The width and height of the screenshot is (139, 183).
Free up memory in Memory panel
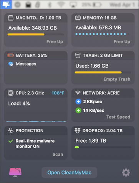pos(122,41)
